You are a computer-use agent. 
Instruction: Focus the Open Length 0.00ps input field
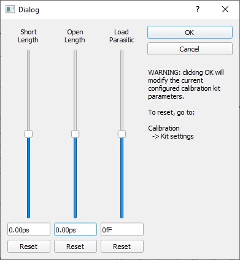click(x=75, y=229)
